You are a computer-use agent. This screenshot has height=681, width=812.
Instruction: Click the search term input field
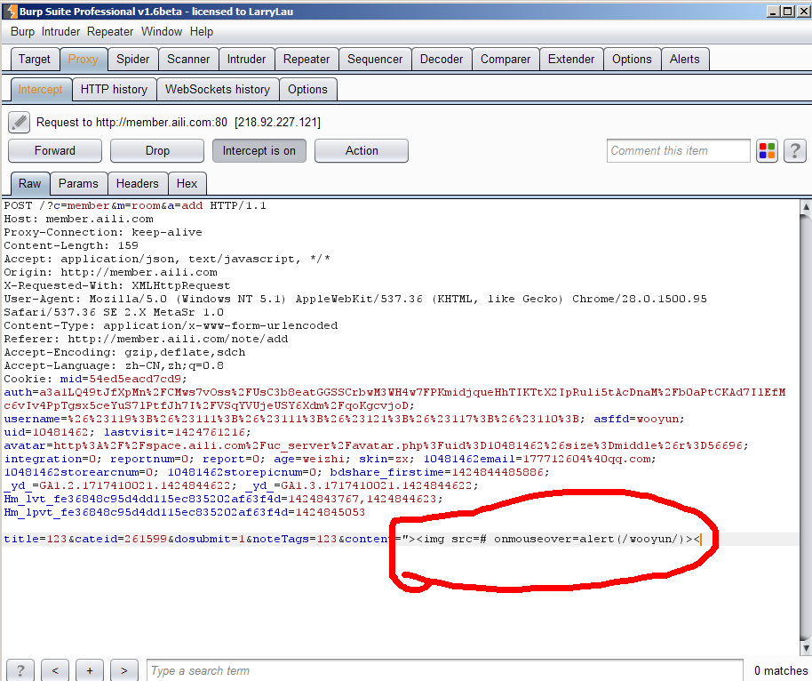[x=445, y=670]
